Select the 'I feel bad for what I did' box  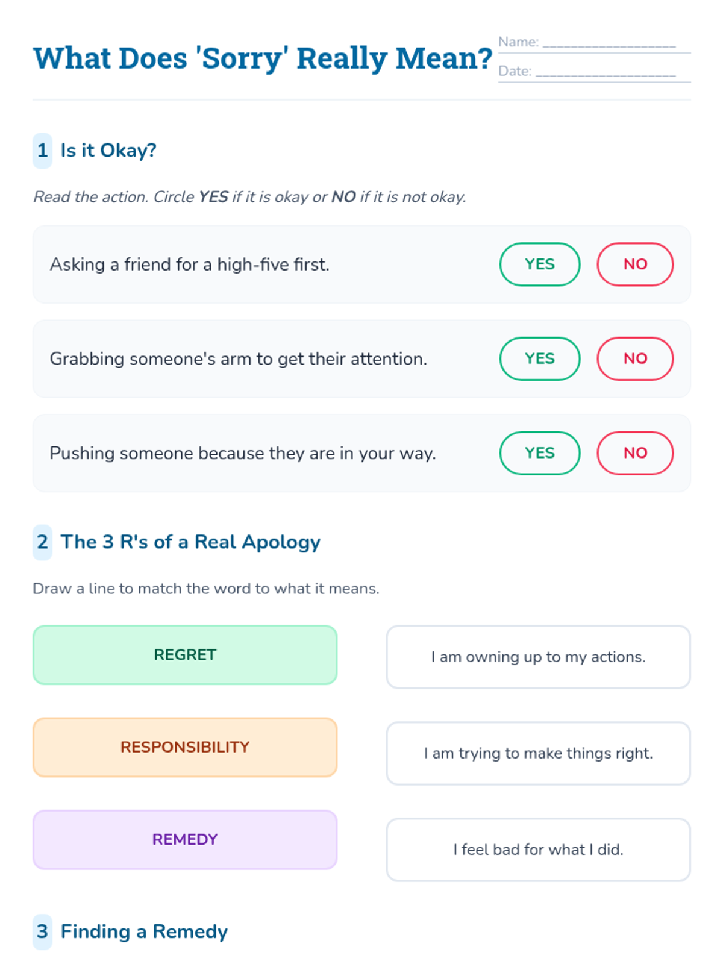point(538,850)
